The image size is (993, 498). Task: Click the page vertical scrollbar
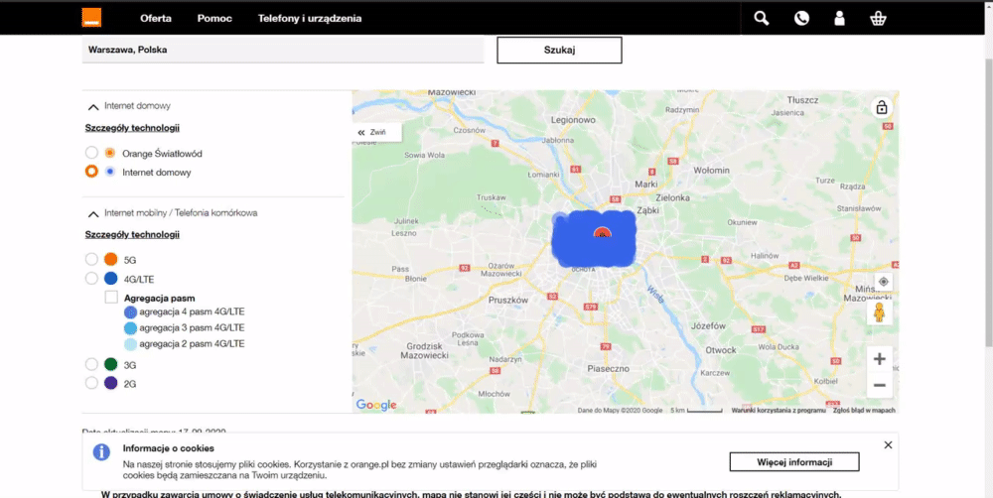pos(989,202)
